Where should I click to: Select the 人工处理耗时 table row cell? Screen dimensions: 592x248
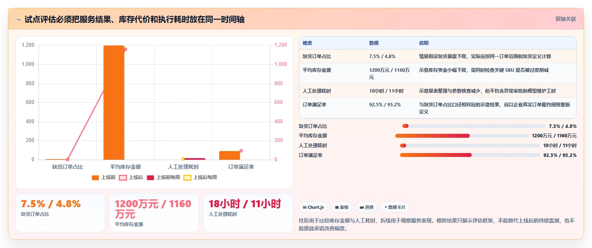[332, 91]
